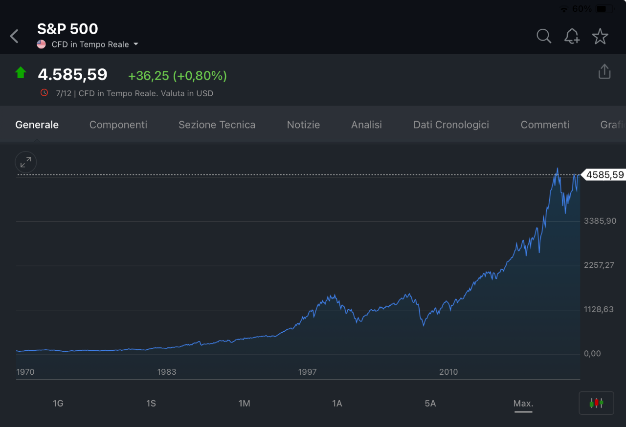Set chart range to 1A
The image size is (626, 427).
coord(337,404)
